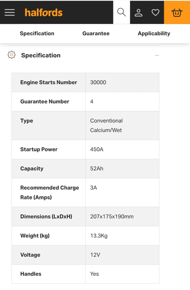The height and width of the screenshot is (290, 190).
Task: Open the shopping basket
Action: (177, 12)
